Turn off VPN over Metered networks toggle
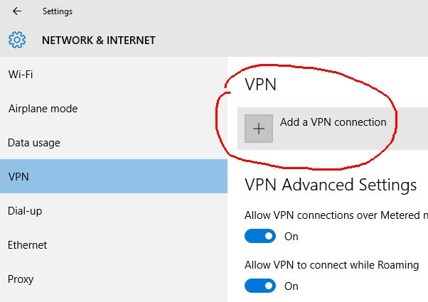 [x=260, y=236]
